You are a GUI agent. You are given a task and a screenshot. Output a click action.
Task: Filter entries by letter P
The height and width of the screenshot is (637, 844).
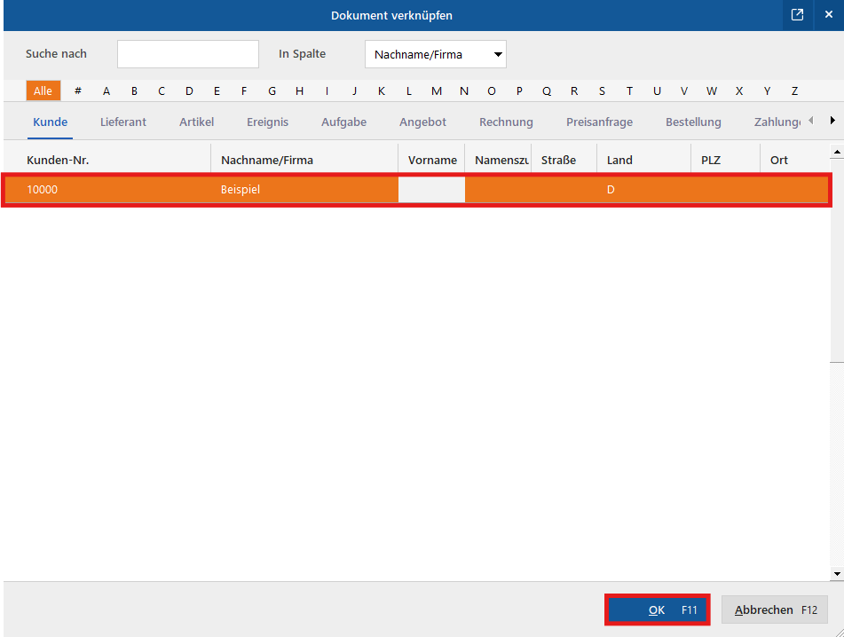(519, 90)
